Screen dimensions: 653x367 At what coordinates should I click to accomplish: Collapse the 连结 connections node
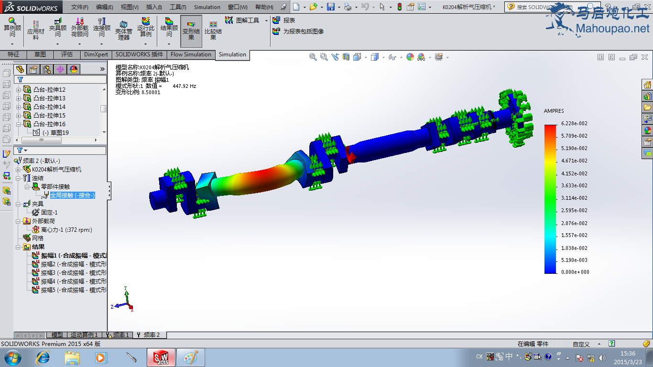coord(19,178)
